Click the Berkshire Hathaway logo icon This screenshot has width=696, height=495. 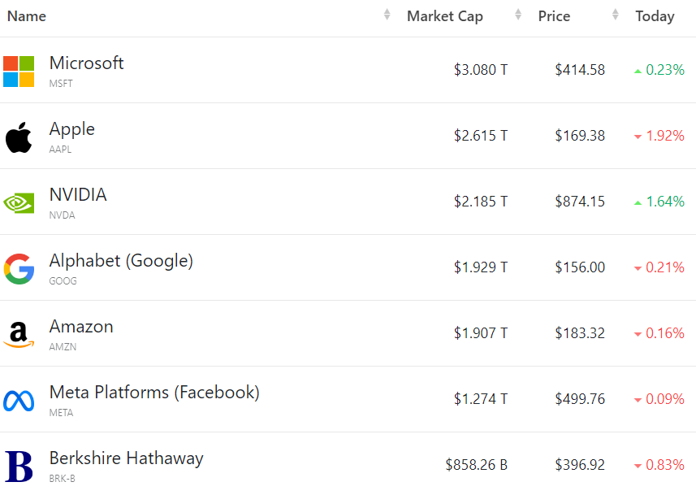[19, 466]
